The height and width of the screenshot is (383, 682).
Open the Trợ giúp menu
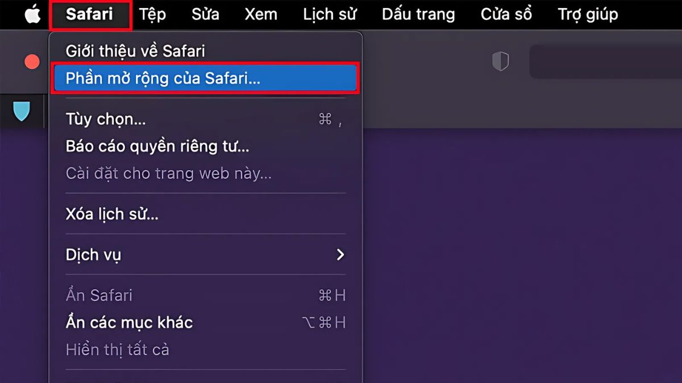click(588, 14)
